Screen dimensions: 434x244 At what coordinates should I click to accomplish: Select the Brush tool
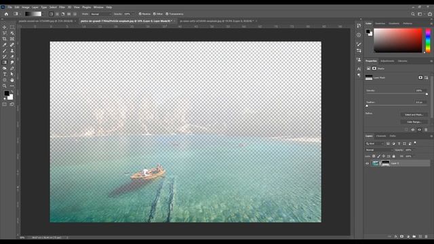tap(5, 51)
